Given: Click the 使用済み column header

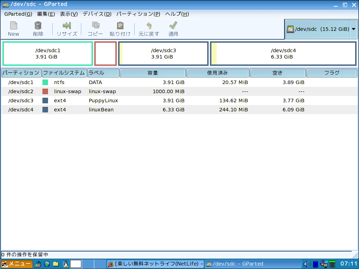Looking at the screenshot, I should click(218, 73).
